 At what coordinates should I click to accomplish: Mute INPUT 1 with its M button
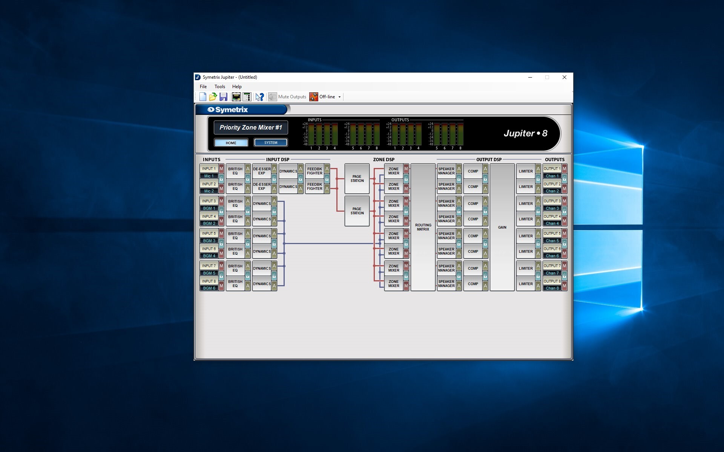(221, 169)
